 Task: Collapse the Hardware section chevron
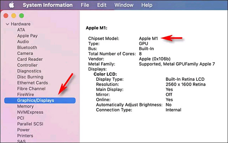(x=7, y=24)
